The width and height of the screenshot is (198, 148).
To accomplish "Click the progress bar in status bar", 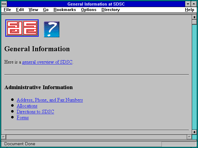I will pyautogui.click(x=179, y=144).
